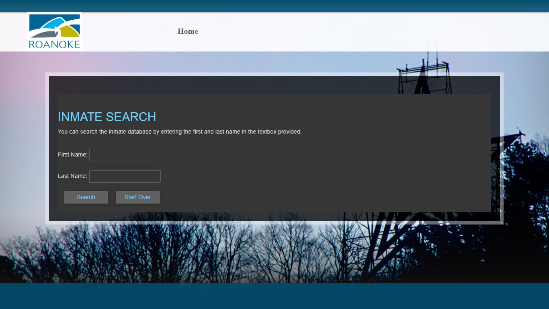This screenshot has height=309, width=549.
Task: Focus the First Name text box
Action: (125, 155)
